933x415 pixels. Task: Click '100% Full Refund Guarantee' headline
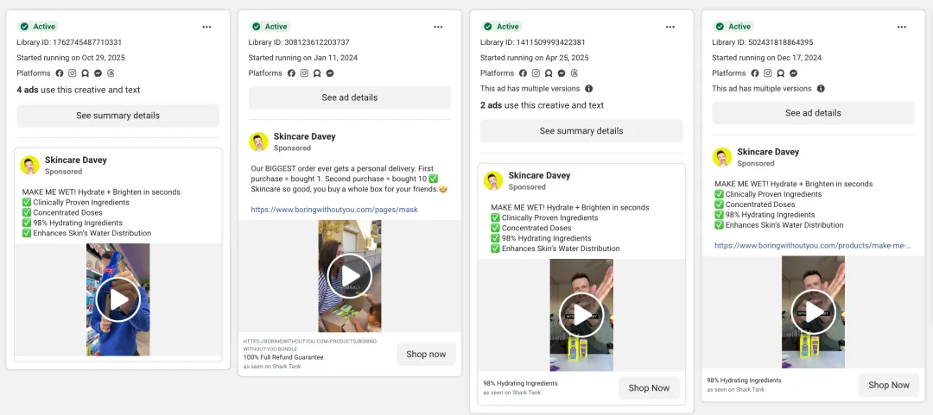(x=283, y=357)
